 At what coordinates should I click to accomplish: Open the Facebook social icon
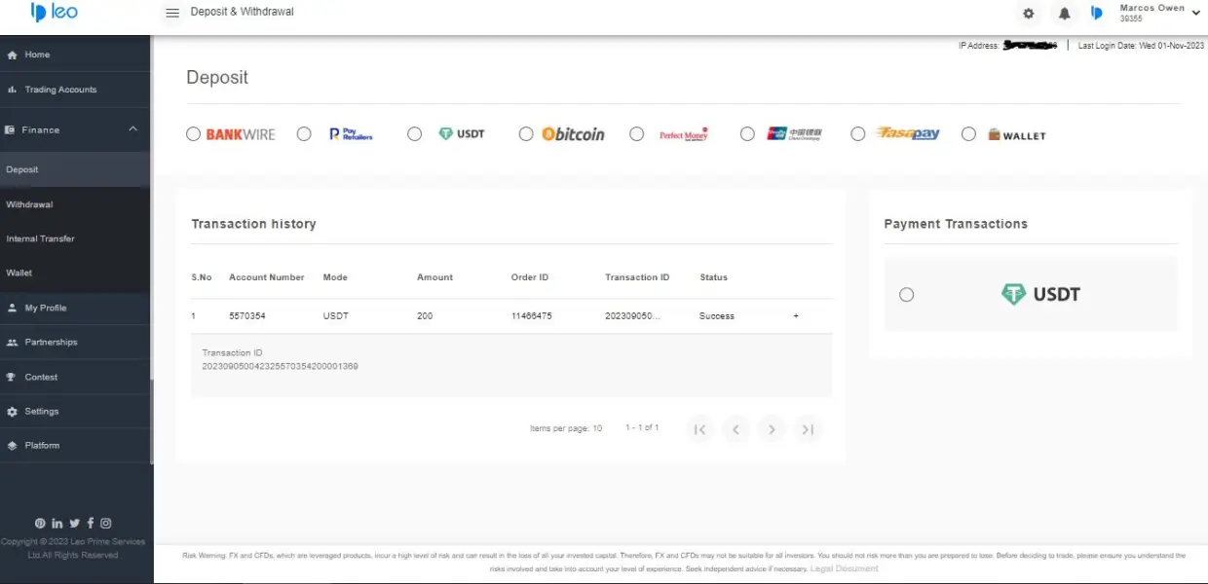(91, 524)
